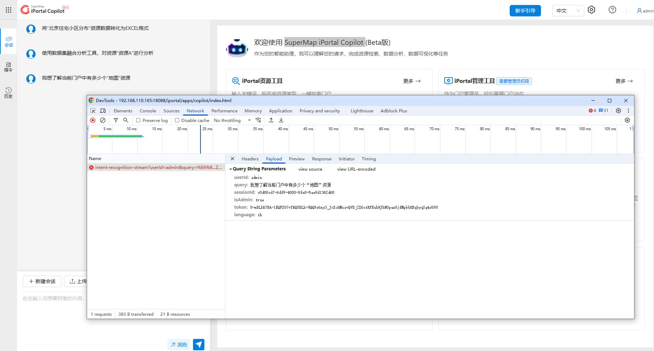Open the 中文 language dropdown
The height and width of the screenshot is (351, 654).
[x=568, y=11]
